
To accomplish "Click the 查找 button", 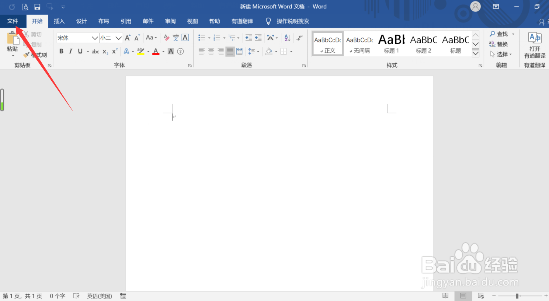I will click(x=499, y=34).
